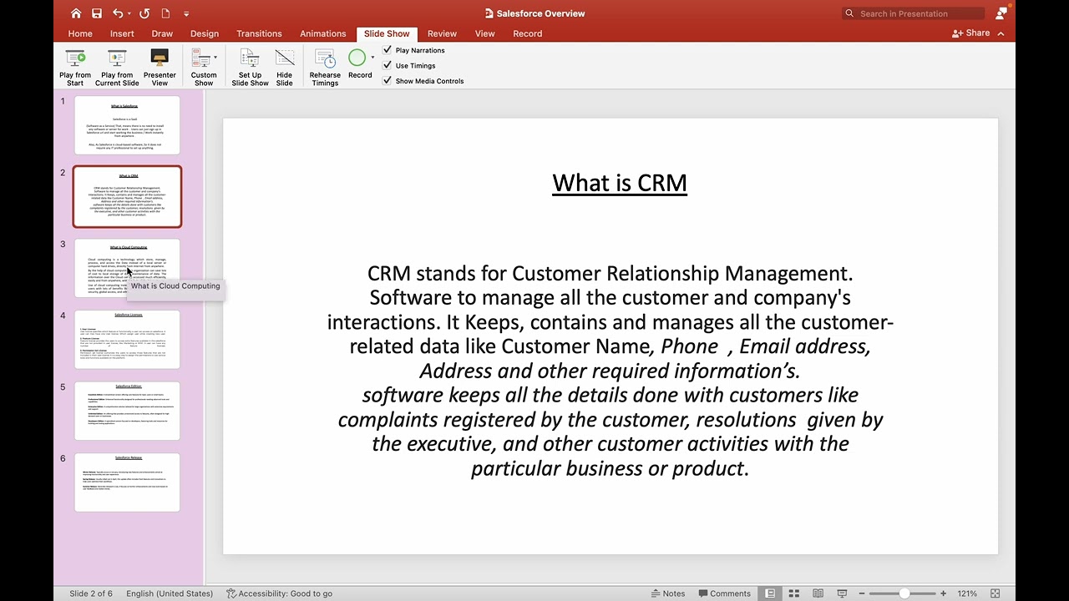Switch to Reading view
Image resolution: width=1069 pixels, height=601 pixels.
tap(818, 593)
